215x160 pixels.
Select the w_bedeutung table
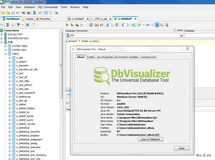pos(23,97)
